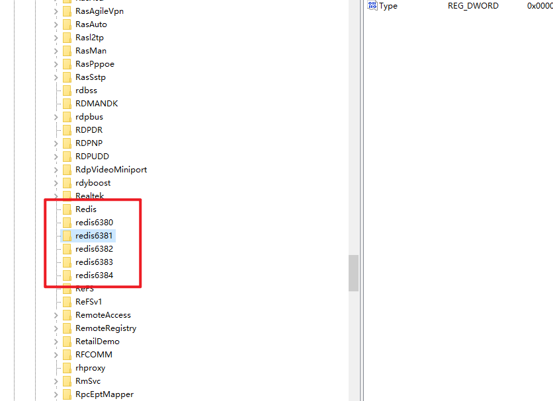Click the RemoteRegistry folder icon
This screenshot has width=553, height=401.
[x=67, y=328]
